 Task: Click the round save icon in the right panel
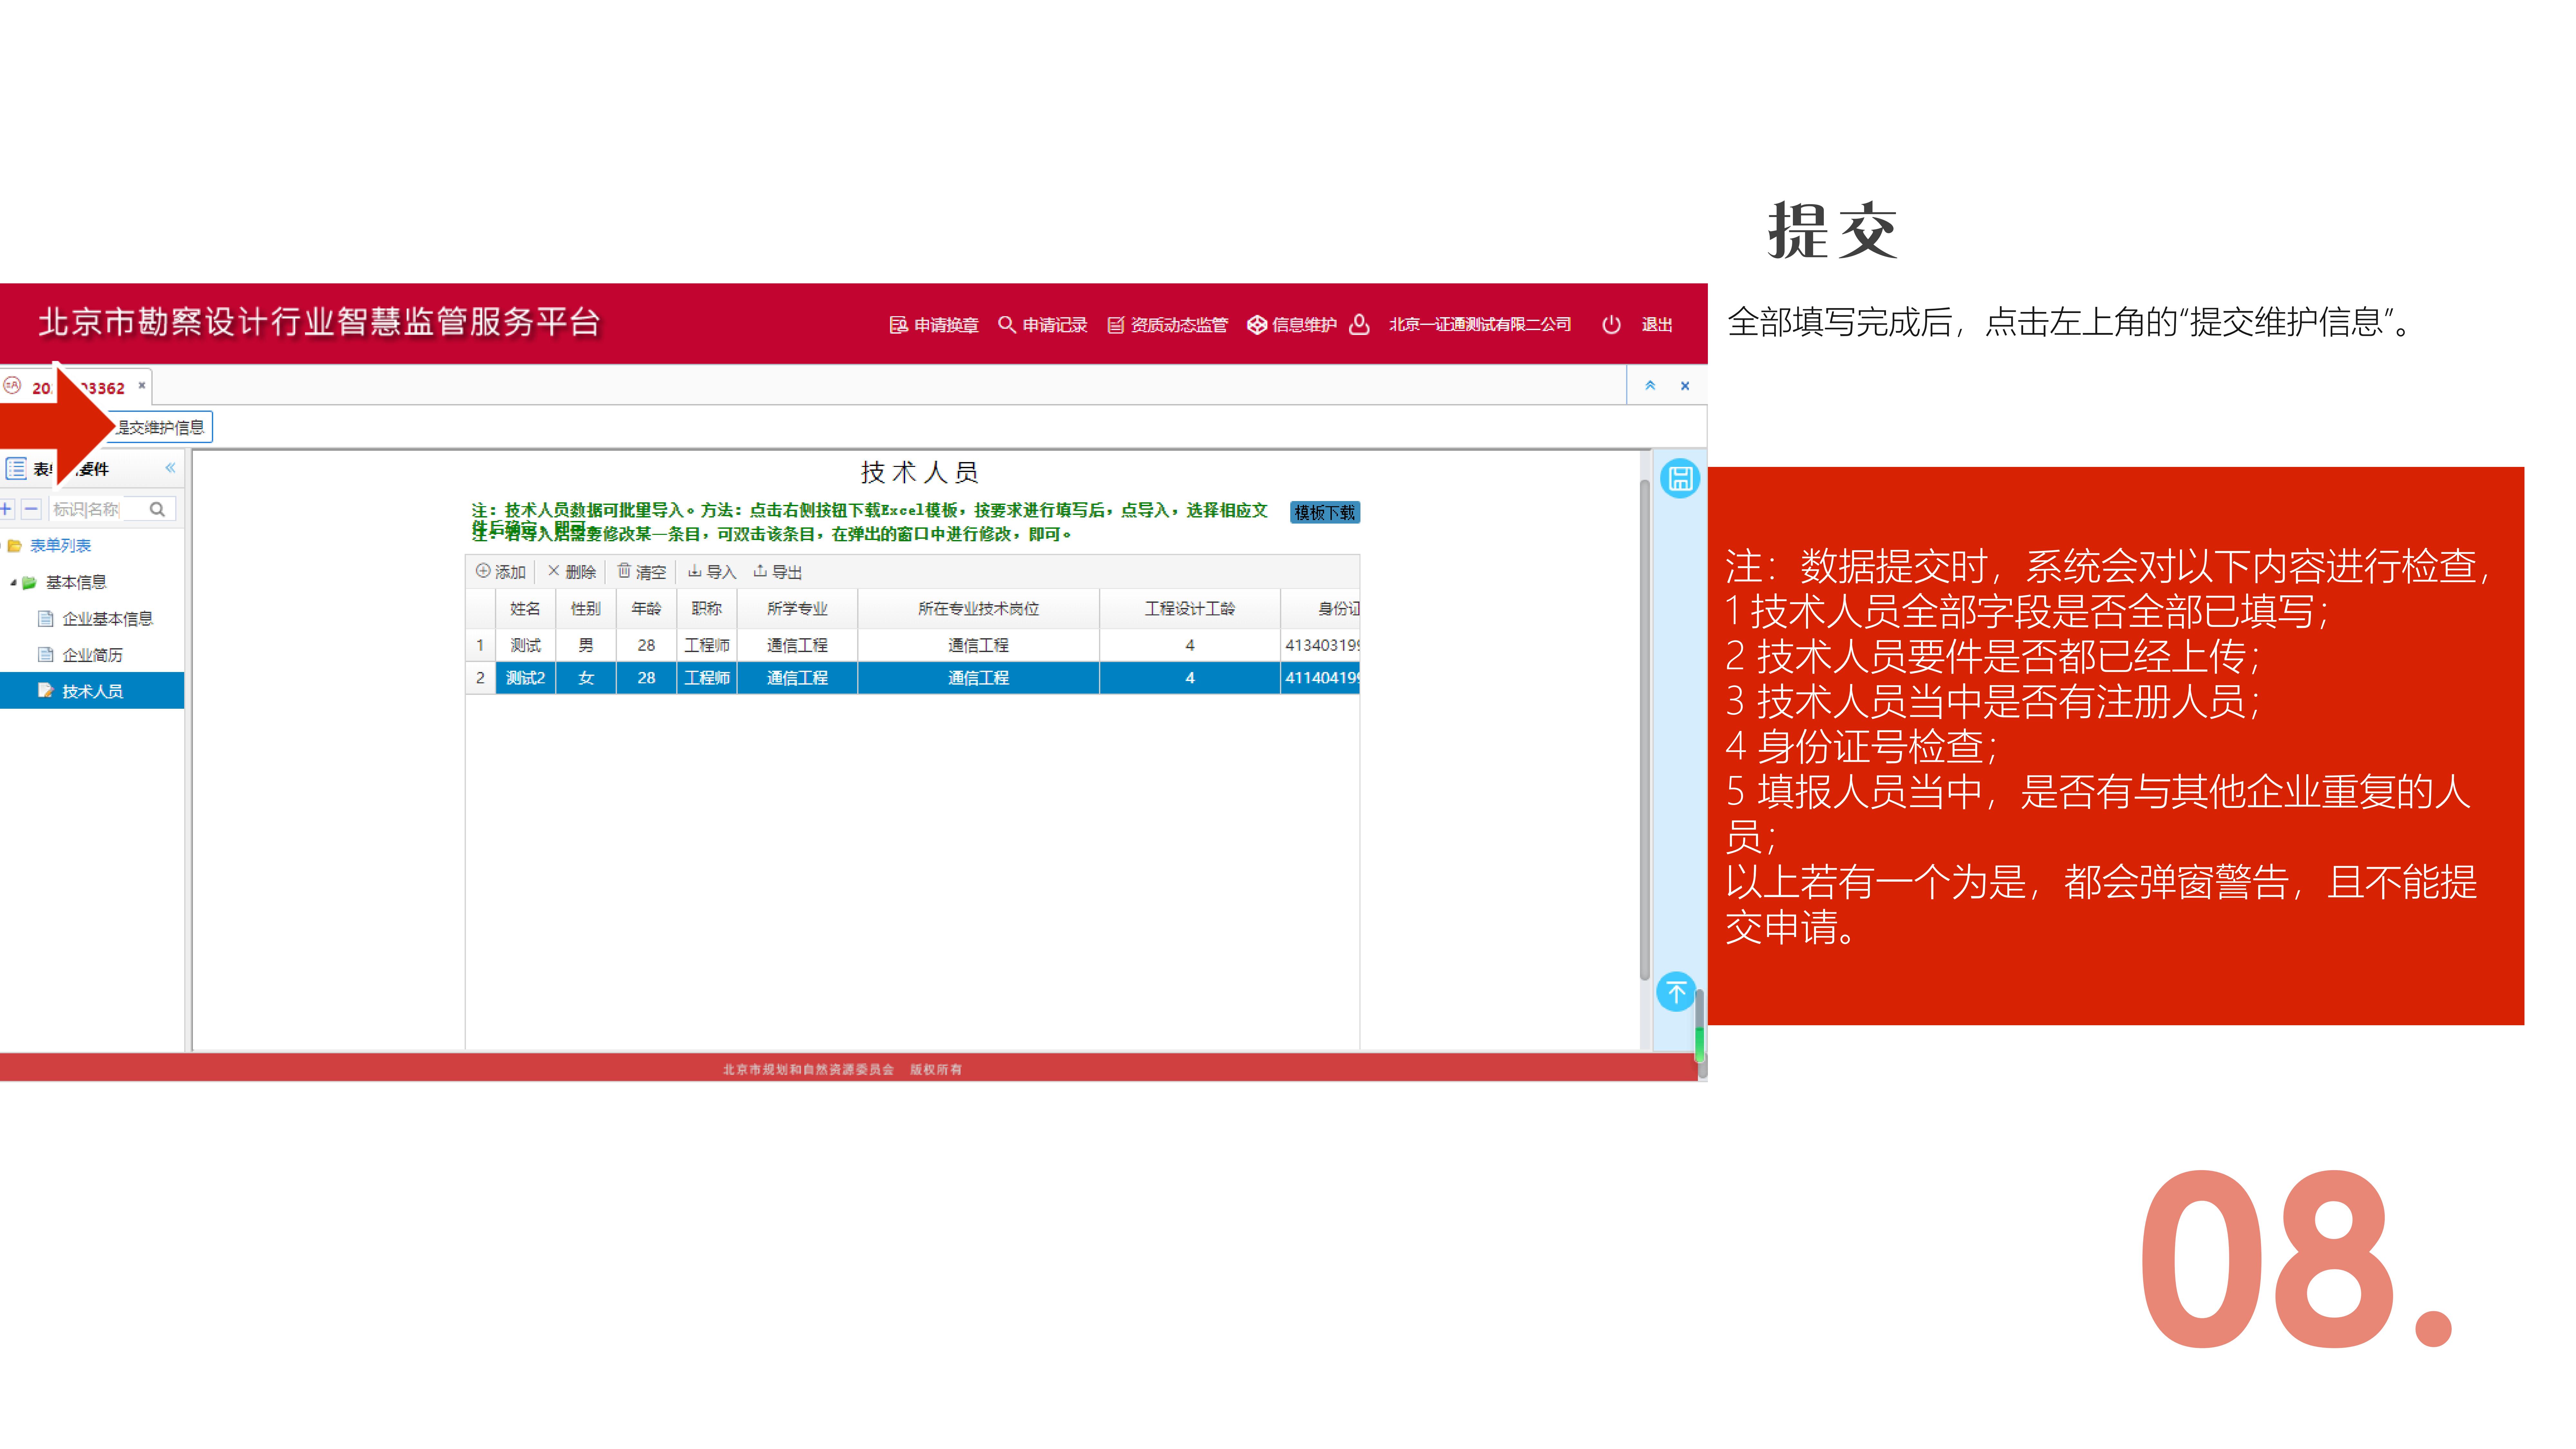[x=1680, y=478]
